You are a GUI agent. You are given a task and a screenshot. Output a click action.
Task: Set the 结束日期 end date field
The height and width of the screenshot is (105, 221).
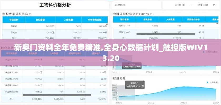[203, 5]
